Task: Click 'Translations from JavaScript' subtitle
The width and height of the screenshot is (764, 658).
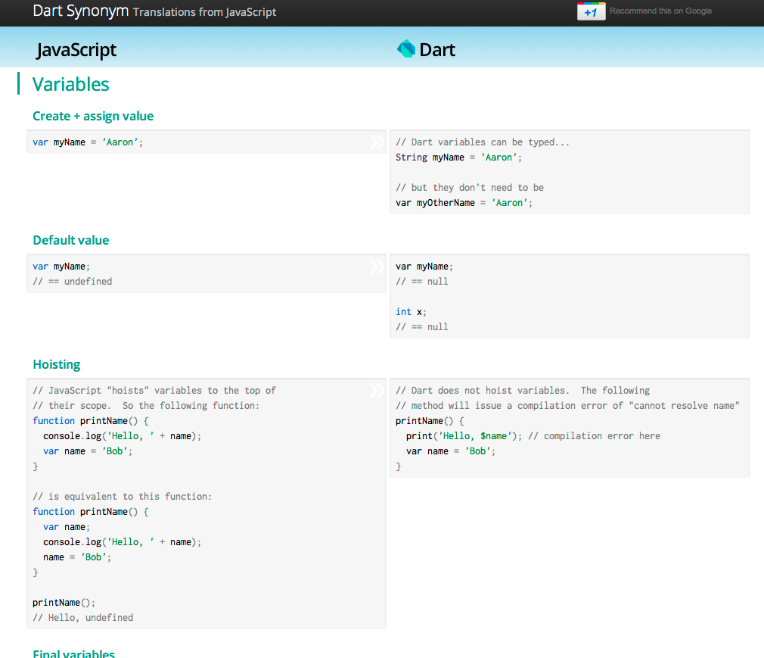Action: pos(204,12)
